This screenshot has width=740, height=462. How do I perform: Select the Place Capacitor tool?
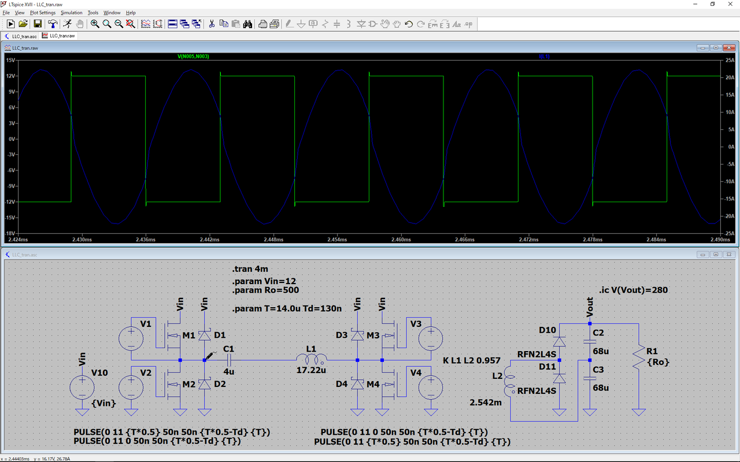click(x=337, y=24)
